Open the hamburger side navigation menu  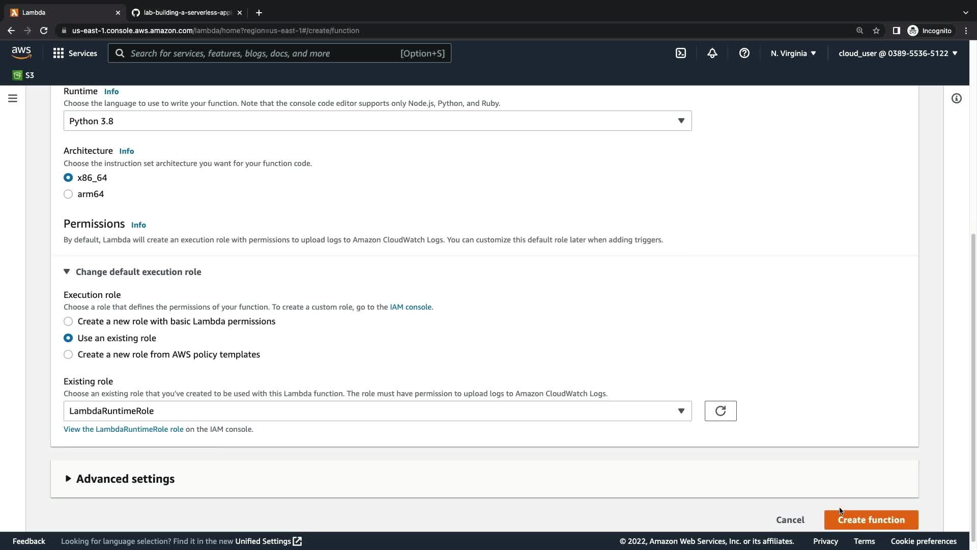coord(13,98)
